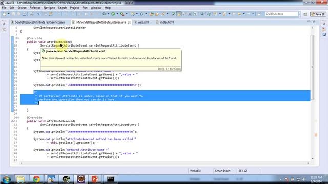Click the javax.servlet.ServletRequestAttributeEvent tooltip title

(x=75, y=51)
